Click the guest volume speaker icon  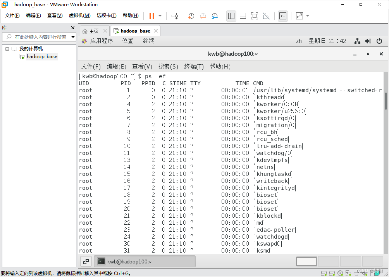pos(368,41)
